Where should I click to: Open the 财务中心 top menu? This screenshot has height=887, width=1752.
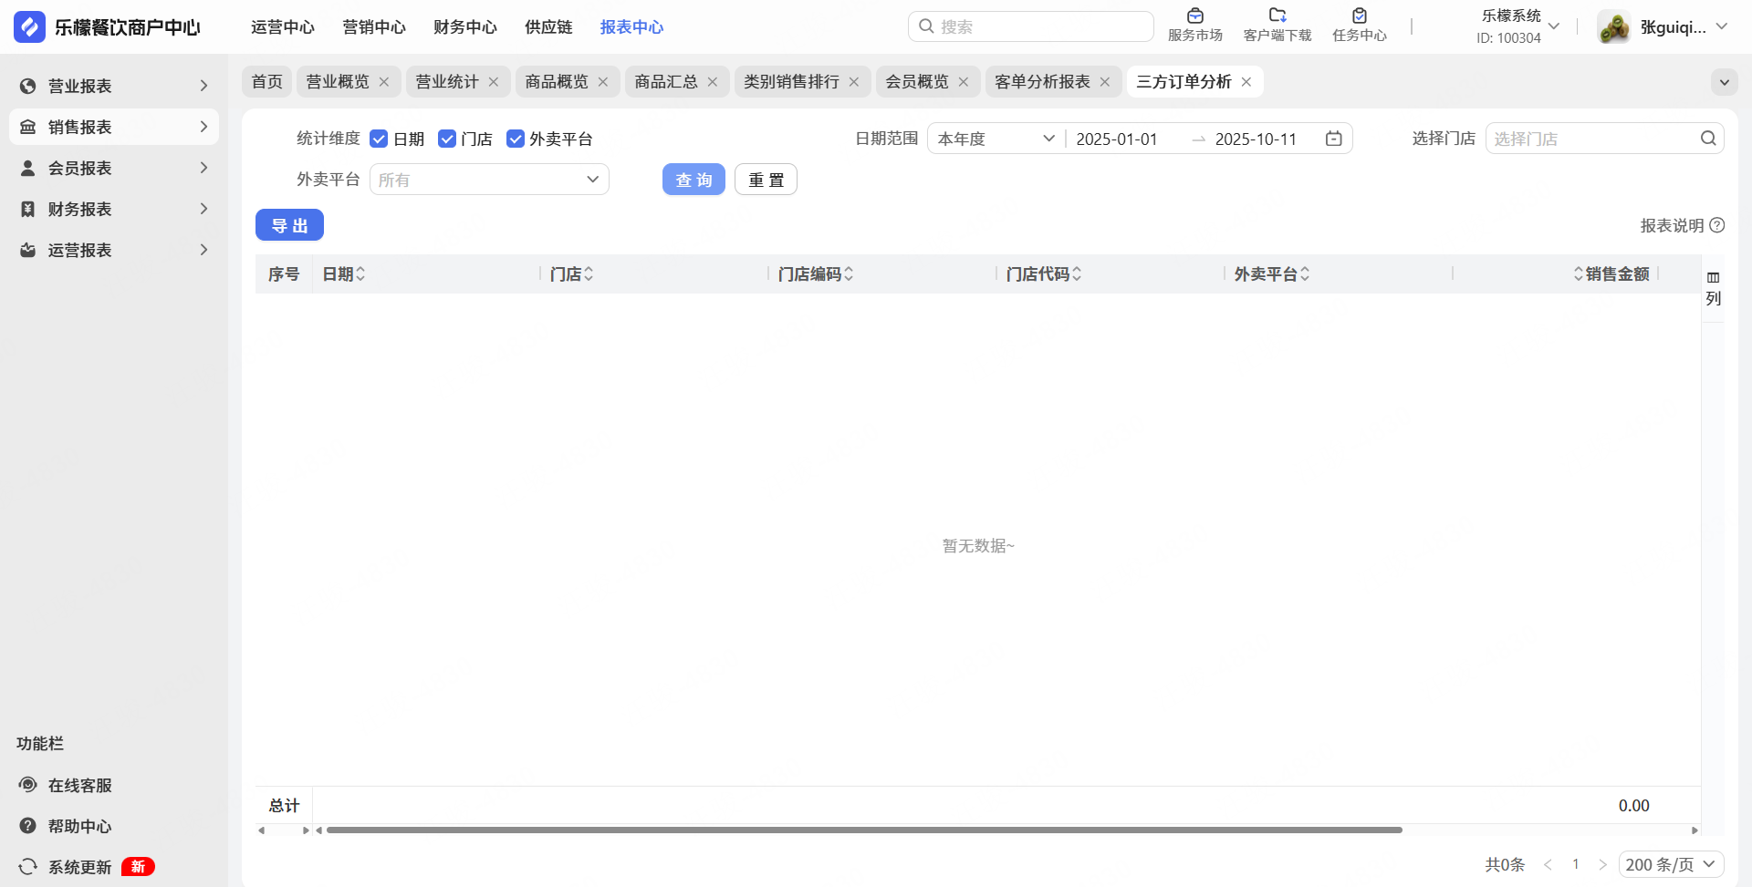[464, 27]
